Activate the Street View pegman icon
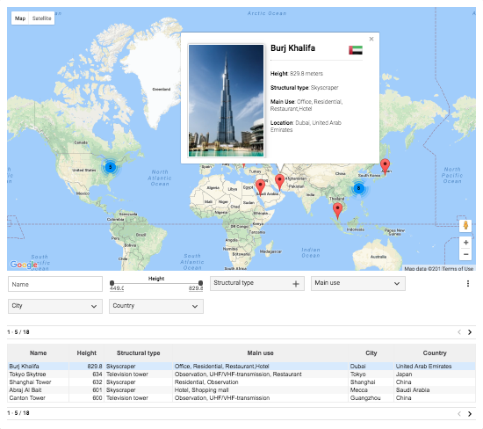Screen dimensions: 483x429 tap(465, 225)
